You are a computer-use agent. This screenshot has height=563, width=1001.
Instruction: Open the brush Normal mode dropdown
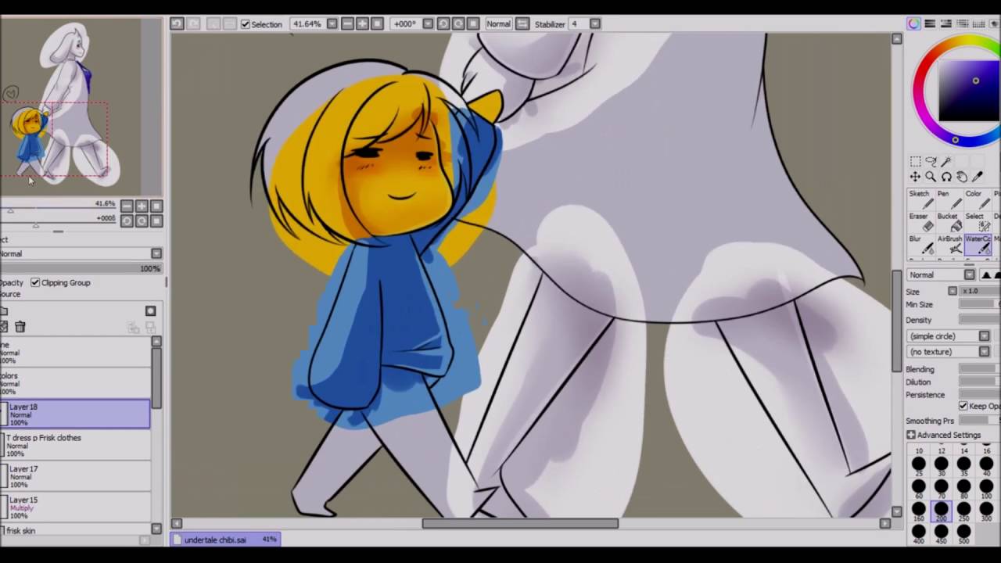(942, 274)
